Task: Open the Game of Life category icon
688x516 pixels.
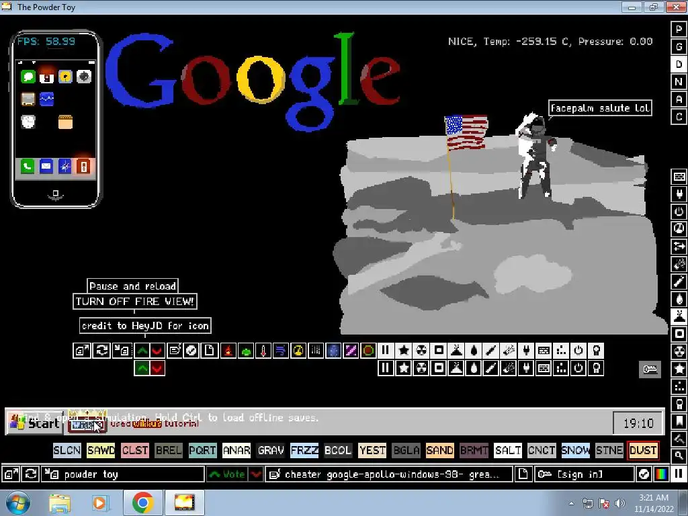Action: coord(679,386)
